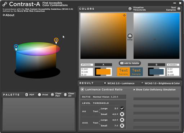
Task: Select marker A on the color cylinder
Action: pos(56,41)
